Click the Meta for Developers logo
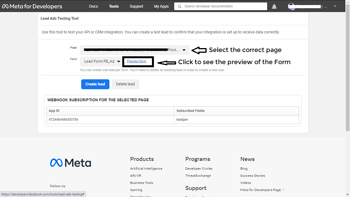350x197 pixels. click(32, 6)
